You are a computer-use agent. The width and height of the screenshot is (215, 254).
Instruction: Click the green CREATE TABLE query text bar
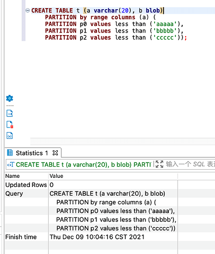pos(84,165)
